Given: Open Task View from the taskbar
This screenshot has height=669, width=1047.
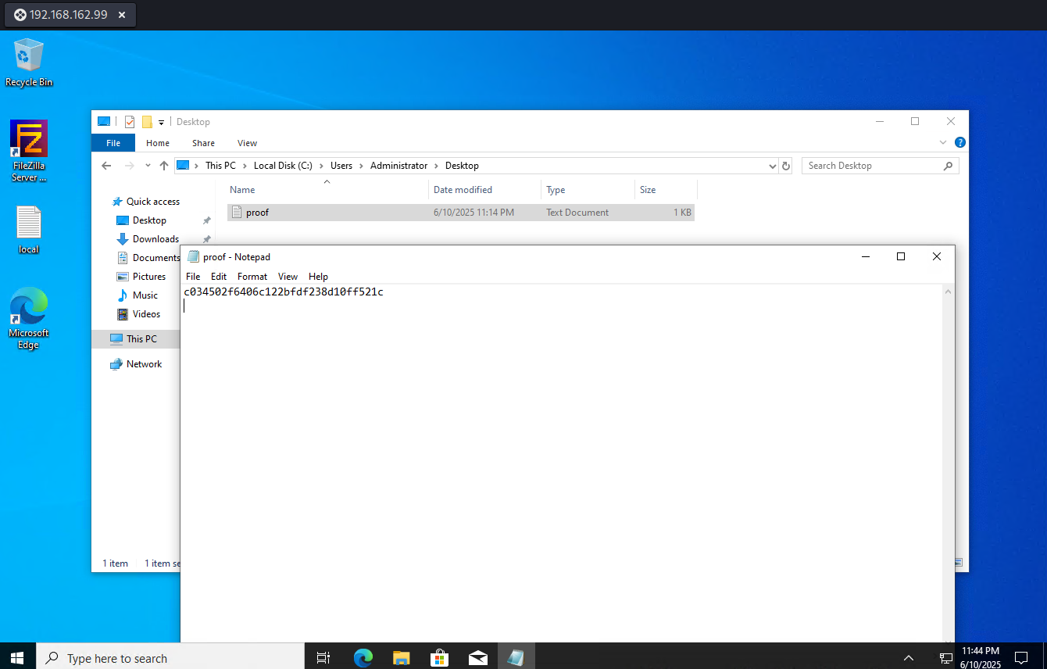Looking at the screenshot, I should coord(323,658).
